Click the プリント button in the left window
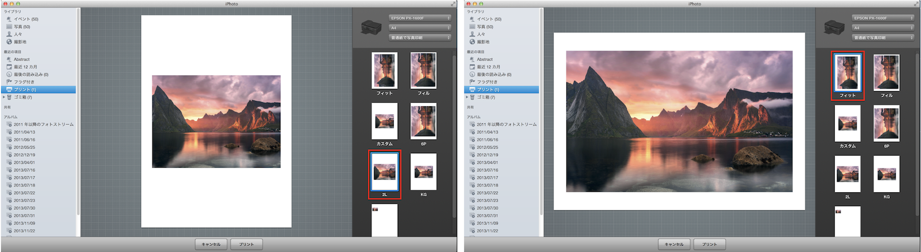The image size is (921, 252). (246, 244)
